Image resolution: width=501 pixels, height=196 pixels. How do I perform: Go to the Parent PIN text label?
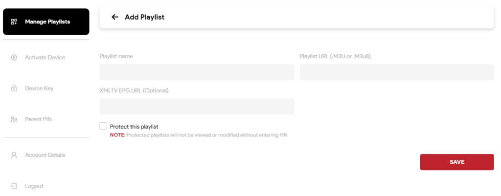38,119
